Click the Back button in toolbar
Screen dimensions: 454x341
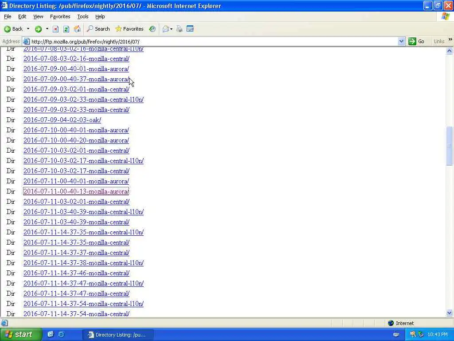pyautogui.click(x=13, y=29)
